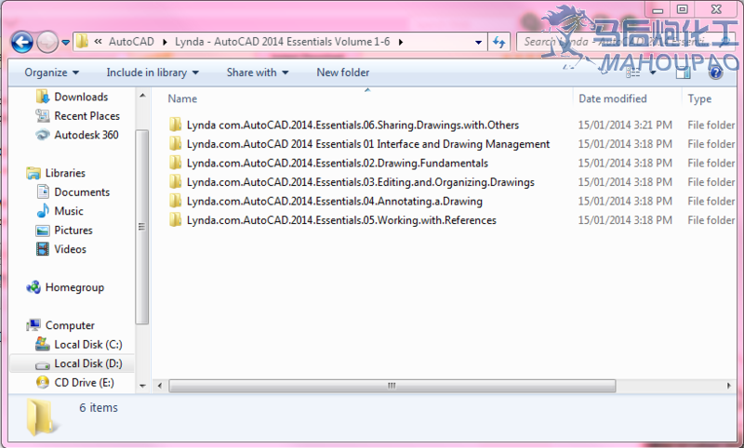This screenshot has height=448, width=744.
Task: Select Computer in navigation pane
Action: [x=70, y=325]
